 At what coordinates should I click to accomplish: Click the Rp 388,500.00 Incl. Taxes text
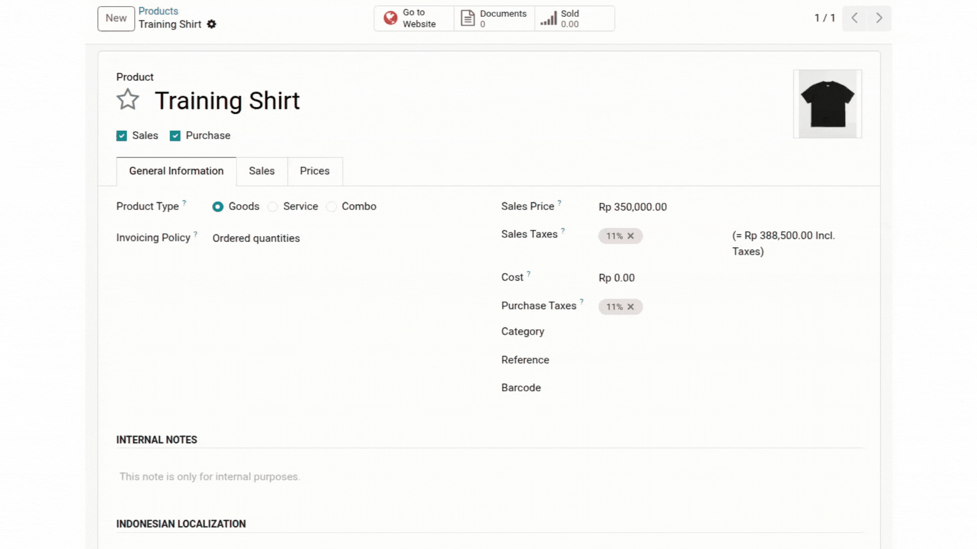tap(784, 243)
